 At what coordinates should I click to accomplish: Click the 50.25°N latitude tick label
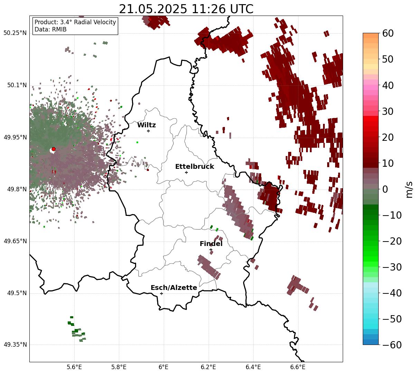coord(15,33)
